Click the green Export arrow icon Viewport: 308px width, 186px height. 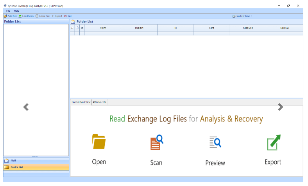point(273,142)
